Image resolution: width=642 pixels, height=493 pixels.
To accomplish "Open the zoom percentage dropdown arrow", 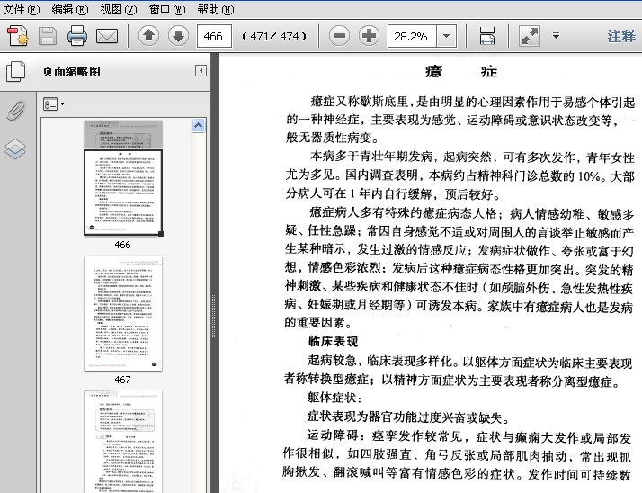I will pos(446,36).
